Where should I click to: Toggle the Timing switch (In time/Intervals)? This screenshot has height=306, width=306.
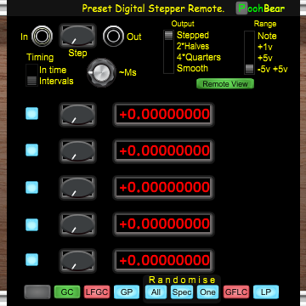[x=31, y=76]
